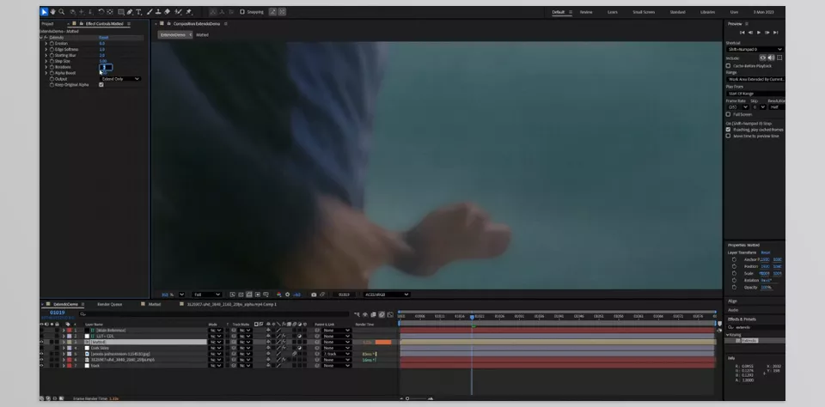Select the Review workspace
The image size is (825, 407).
[586, 12]
